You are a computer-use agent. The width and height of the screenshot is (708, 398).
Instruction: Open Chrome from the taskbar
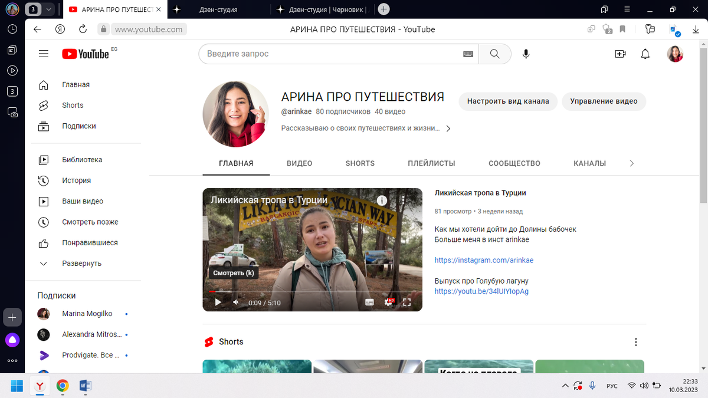click(63, 386)
